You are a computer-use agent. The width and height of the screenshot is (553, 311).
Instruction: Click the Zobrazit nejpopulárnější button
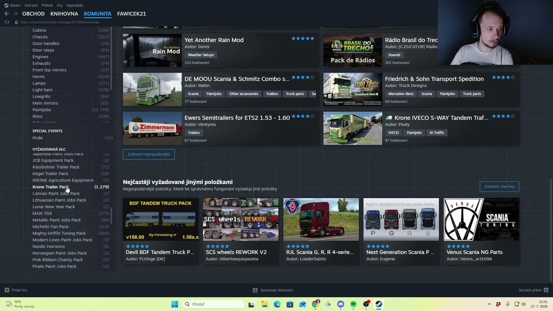tap(149, 154)
